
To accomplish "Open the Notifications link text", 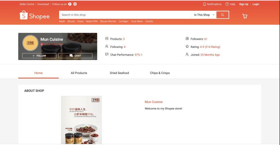I will [214, 4].
